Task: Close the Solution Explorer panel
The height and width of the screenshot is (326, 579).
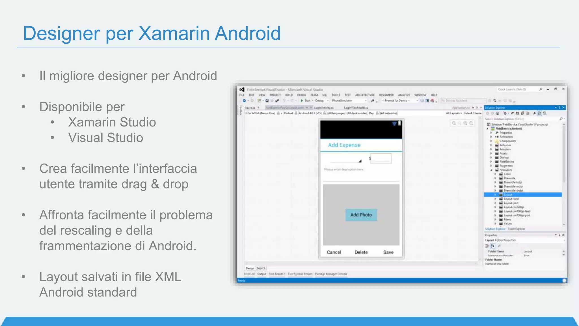Action: coord(563,108)
